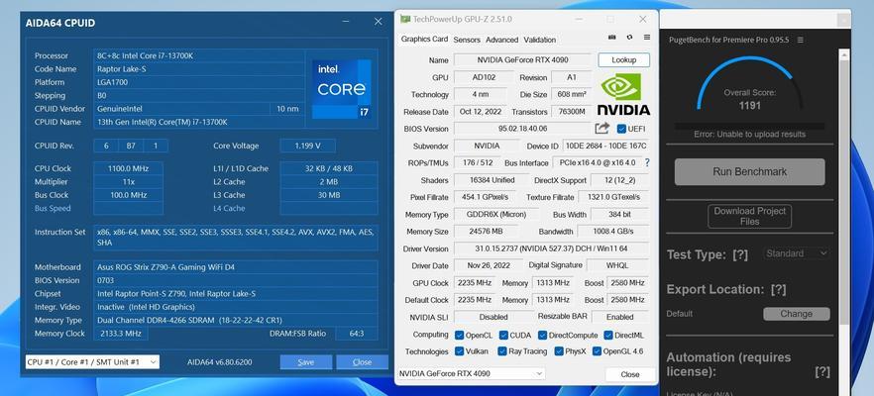The width and height of the screenshot is (874, 396).
Task: Toggle the OpenCL checkbox
Action: pyautogui.click(x=460, y=336)
